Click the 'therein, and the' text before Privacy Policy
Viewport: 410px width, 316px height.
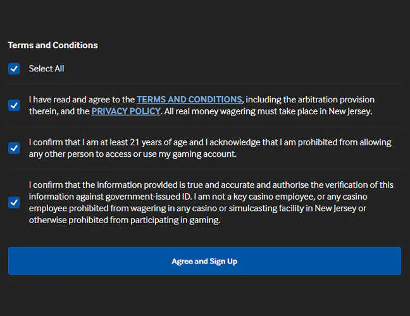tap(59, 111)
